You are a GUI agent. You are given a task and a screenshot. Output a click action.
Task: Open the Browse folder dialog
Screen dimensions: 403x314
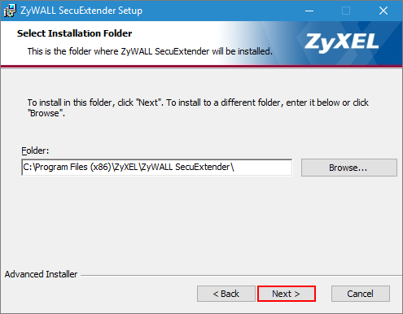click(x=348, y=168)
